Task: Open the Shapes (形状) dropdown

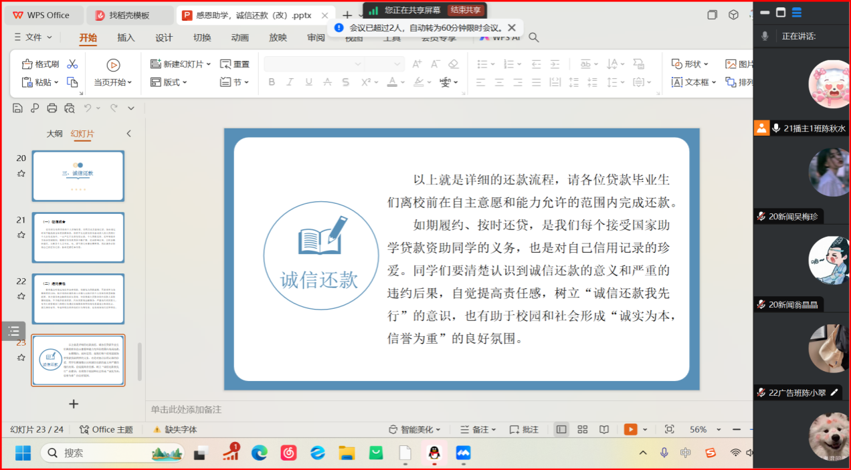Action: point(690,64)
